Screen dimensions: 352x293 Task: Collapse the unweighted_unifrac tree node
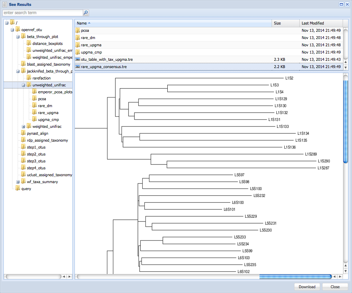pos(23,85)
